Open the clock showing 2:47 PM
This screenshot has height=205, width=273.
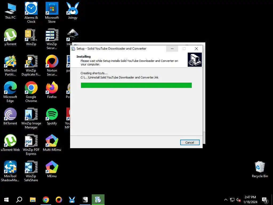250,200
